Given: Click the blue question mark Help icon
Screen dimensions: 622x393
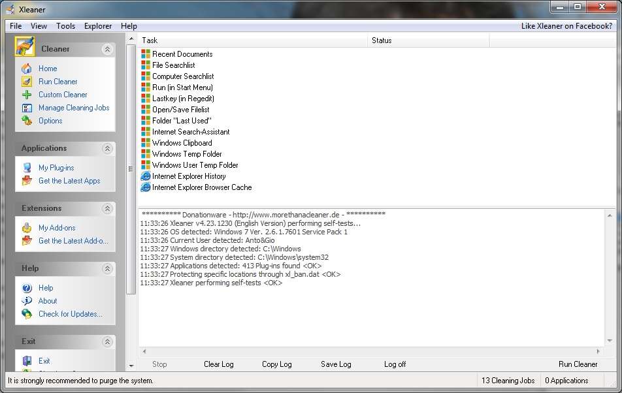Looking at the screenshot, I should (27, 288).
